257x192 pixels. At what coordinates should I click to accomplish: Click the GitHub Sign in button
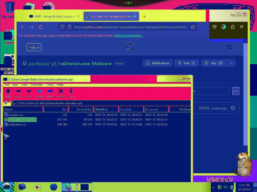34,47
